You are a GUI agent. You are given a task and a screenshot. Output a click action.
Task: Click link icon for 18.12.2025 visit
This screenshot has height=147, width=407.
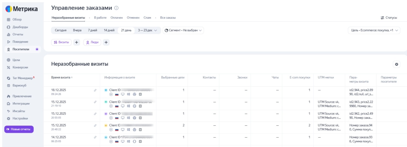point(95,90)
